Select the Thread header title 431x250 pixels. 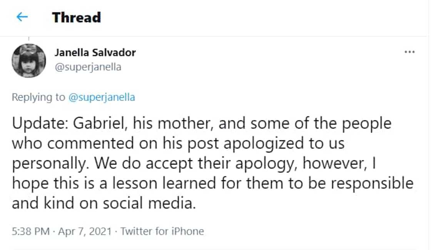(77, 17)
